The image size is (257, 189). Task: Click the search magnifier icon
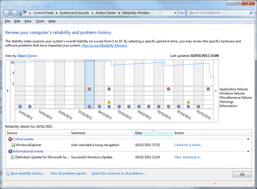tap(251, 13)
